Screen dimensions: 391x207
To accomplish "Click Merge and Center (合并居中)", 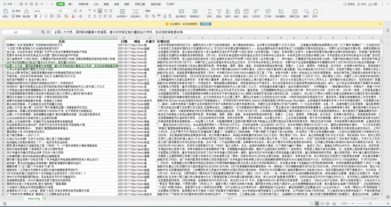I will (x=122, y=14).
